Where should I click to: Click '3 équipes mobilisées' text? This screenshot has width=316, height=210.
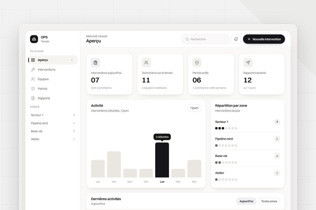154,88
